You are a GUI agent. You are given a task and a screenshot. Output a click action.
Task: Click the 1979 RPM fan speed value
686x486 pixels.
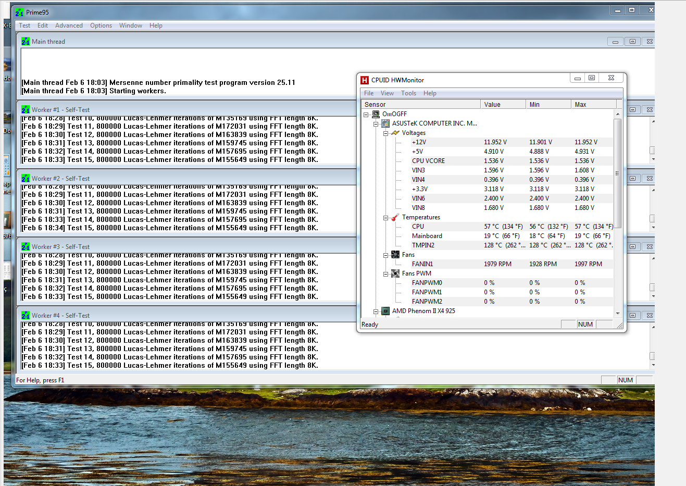point(497,264)
